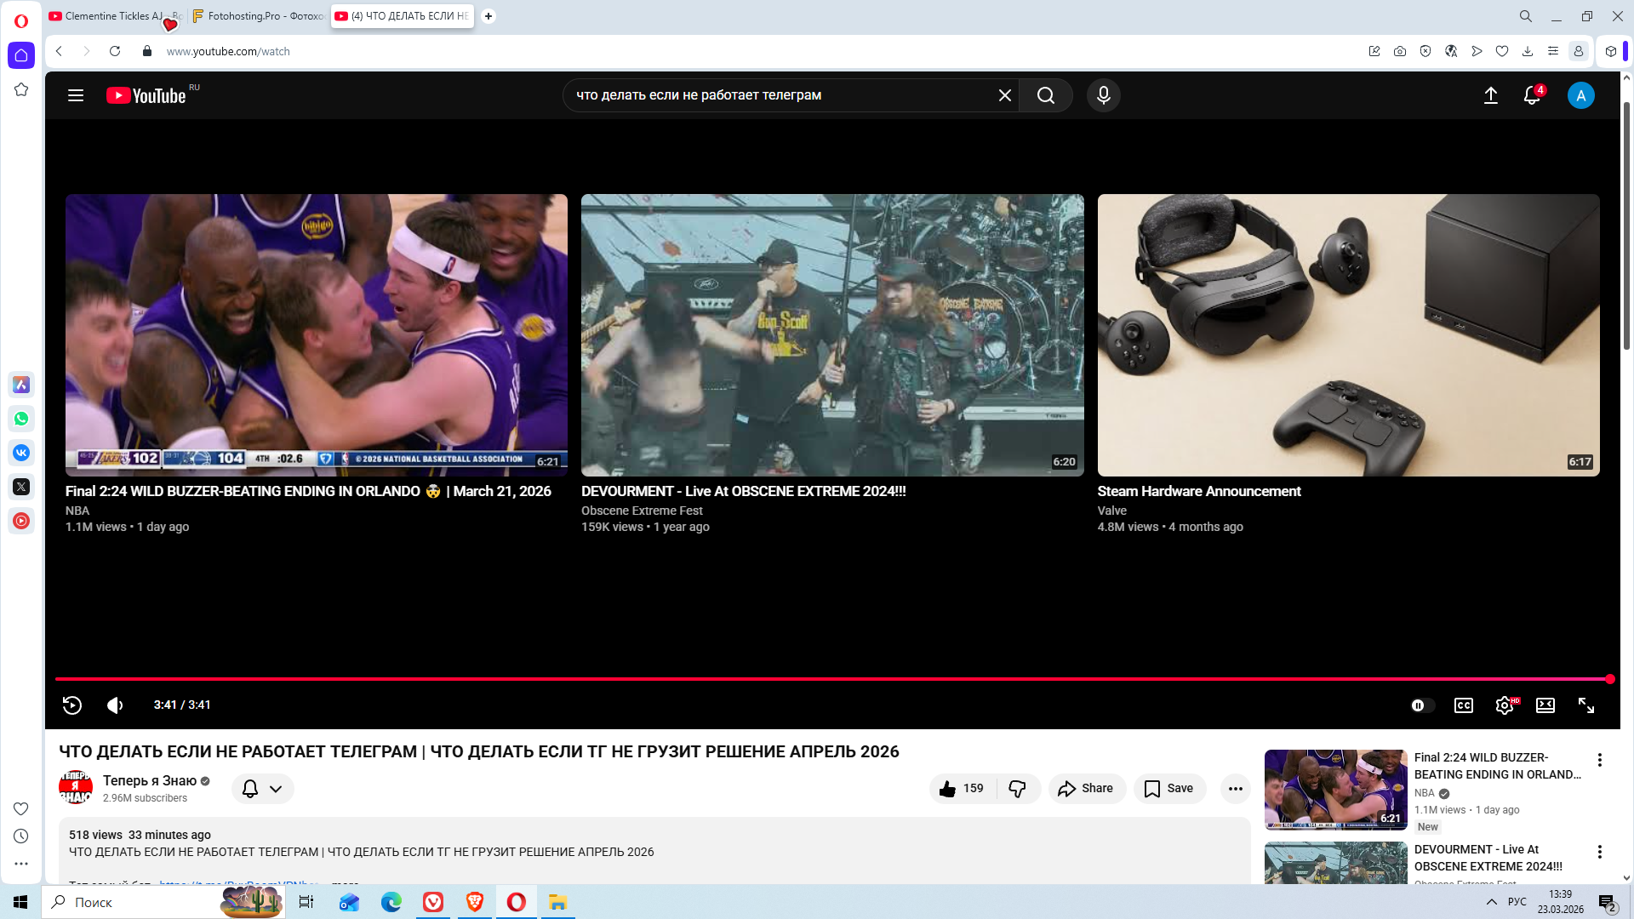Open more actions menu below video
This screenshot has height=919, width=1634.
(x=1235, y=789)
